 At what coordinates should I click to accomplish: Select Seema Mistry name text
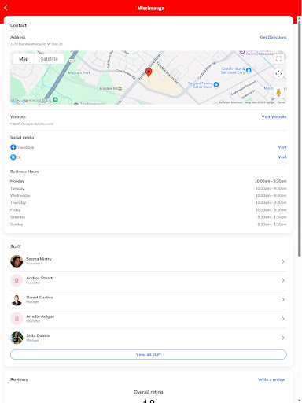[39, 259]
